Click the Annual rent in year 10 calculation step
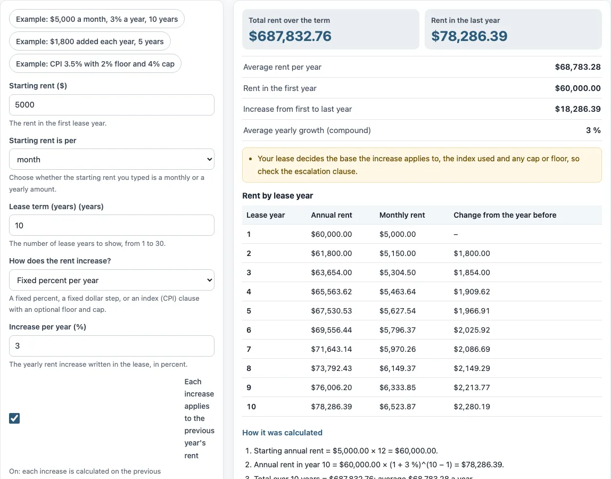Screen dimensions: 611x479 [x=379, y=465]
